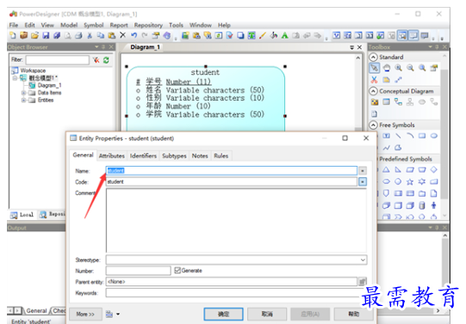This screenshot has height=324, width=466.
Task: Click the 确定 (OK) button
Action: tap(223, 314)
